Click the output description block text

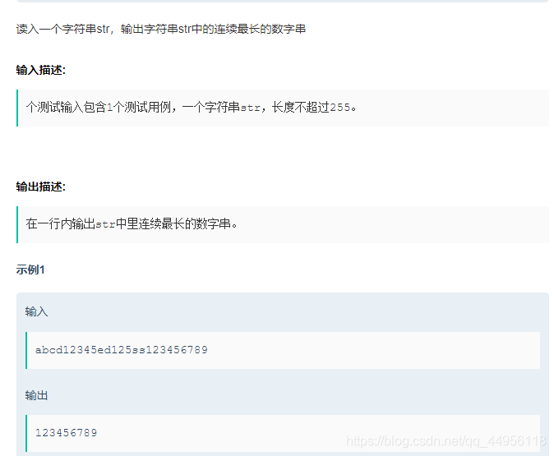click(132, 224)
